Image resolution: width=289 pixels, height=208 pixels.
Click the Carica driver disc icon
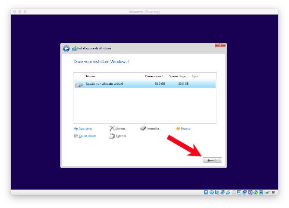tap(76, 136)
